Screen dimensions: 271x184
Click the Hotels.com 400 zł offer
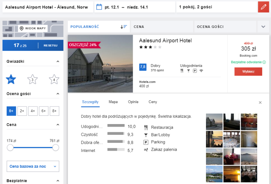147,84
